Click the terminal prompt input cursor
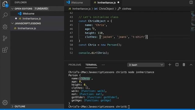Image resolution: width=195 pixels, height=110 pixels. coord(129,107)
